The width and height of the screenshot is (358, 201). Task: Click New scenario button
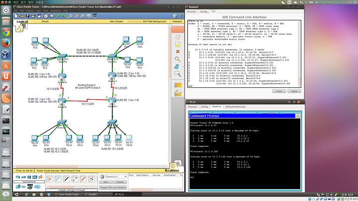[x=106, y=182]
